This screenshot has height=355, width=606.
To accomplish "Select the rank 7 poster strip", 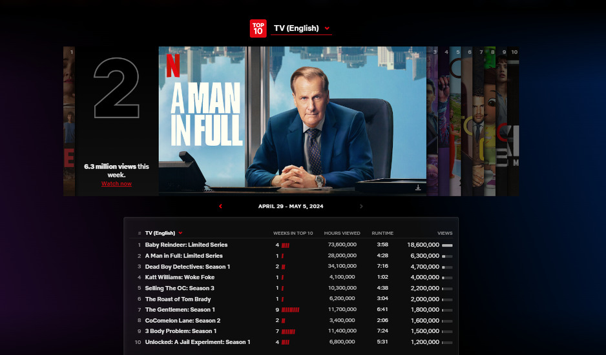I will click(479, 121).
